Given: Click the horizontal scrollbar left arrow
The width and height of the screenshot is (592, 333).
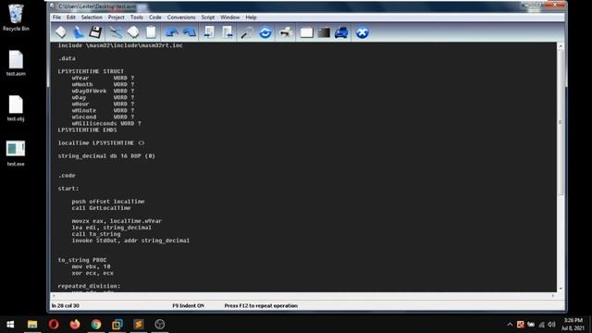Looking at the screenshot, I should (x=54, y=296).
